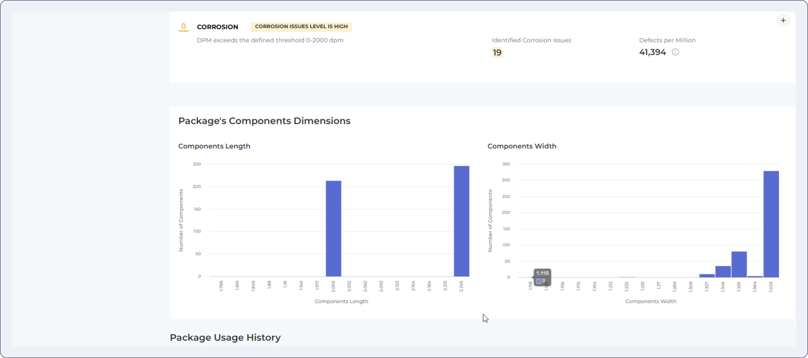Screen dimensions: 808x358
Task: Select the 2.245 bar in Components Length chart
Action: click(461, 221)
